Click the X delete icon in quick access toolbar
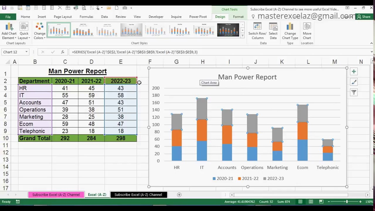 [x=60, y=8]
